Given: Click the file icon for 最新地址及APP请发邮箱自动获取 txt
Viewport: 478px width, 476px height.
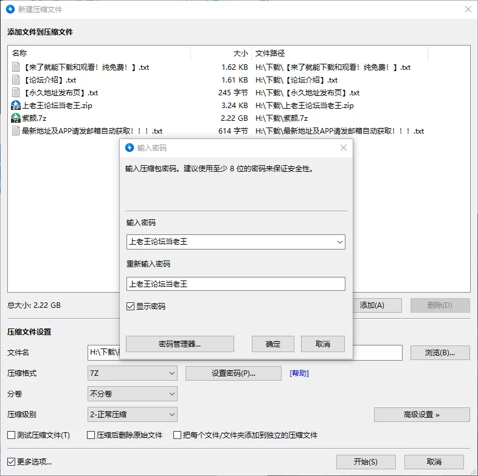Looking at the screenshot, I should pyautogui.click(x=16, y=131).
